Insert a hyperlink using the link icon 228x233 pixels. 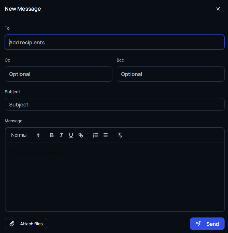pos(81,135)
